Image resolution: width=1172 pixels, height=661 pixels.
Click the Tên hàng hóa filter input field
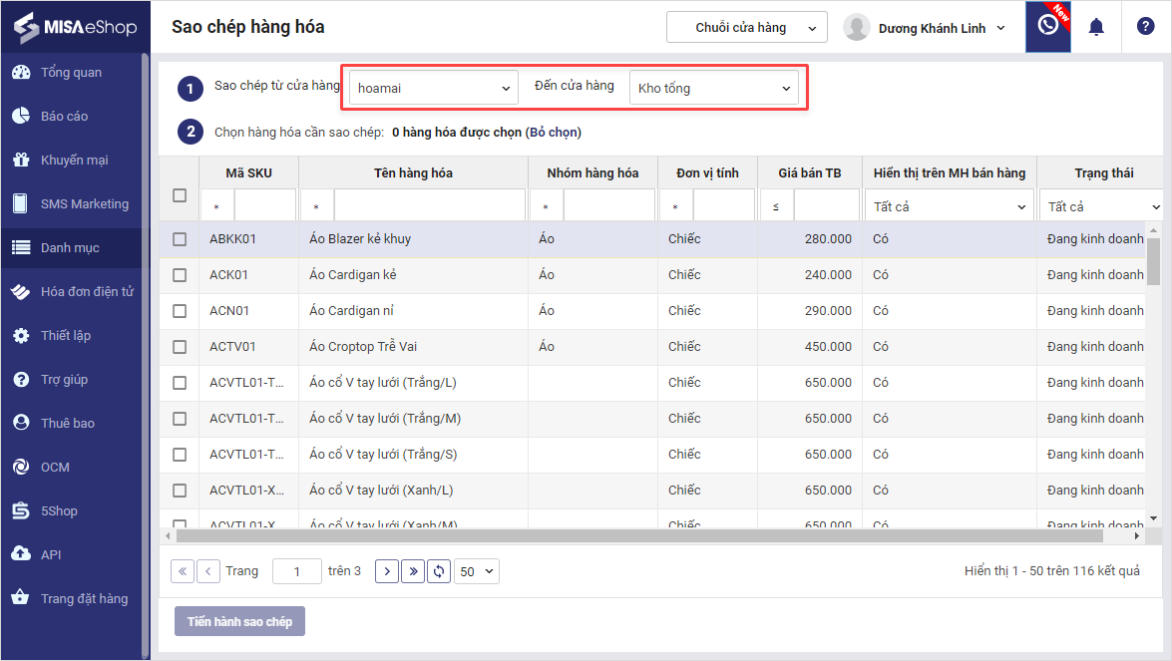[x=429, y=206]
